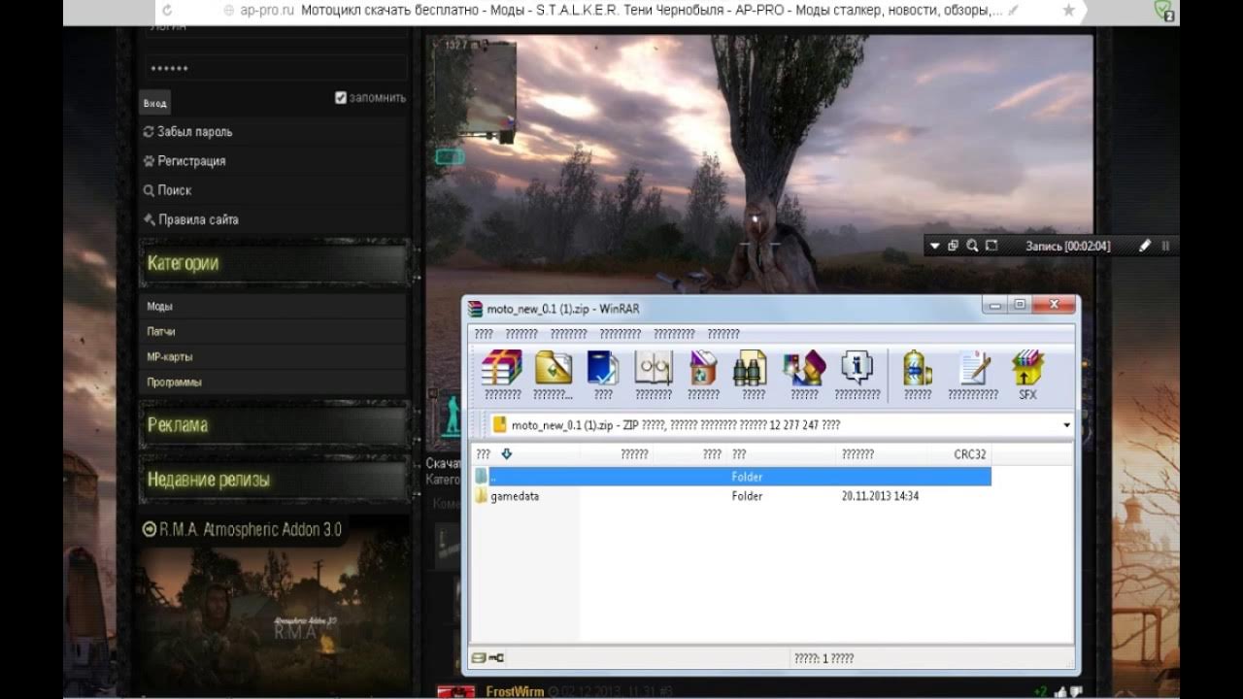
Task: Open the WinRAR Wizard icon
Action: 804,369
